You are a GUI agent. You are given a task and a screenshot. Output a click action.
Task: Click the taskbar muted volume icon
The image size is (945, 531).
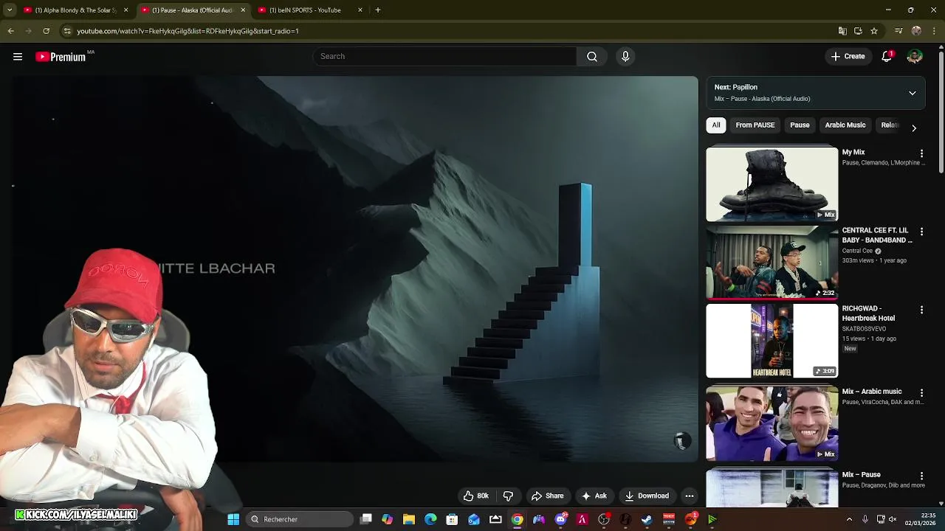pos(893,519)
